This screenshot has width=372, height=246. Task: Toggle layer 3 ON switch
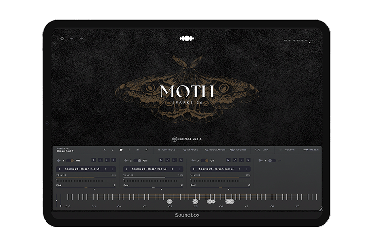click(x=205, y=161)
